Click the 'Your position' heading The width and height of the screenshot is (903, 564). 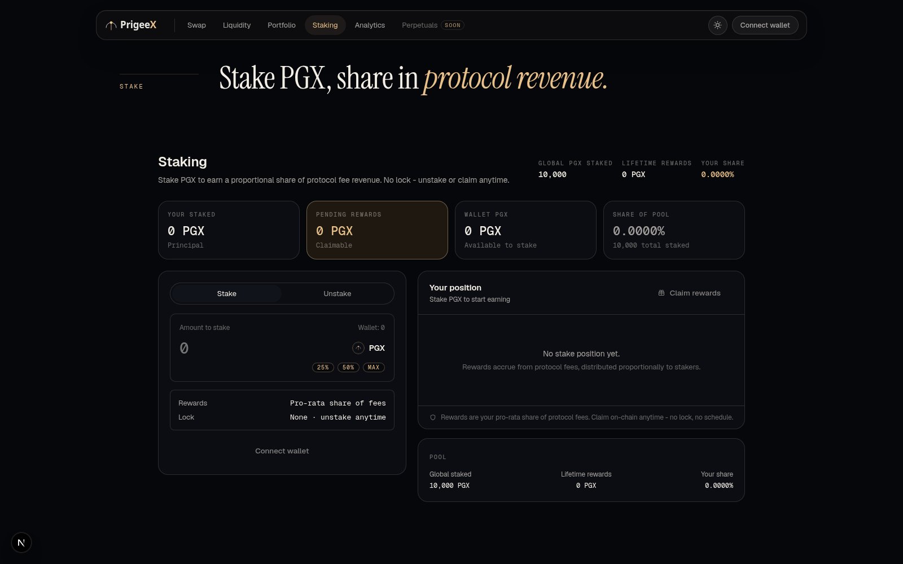pyautogui.click(x=455, y=288)
